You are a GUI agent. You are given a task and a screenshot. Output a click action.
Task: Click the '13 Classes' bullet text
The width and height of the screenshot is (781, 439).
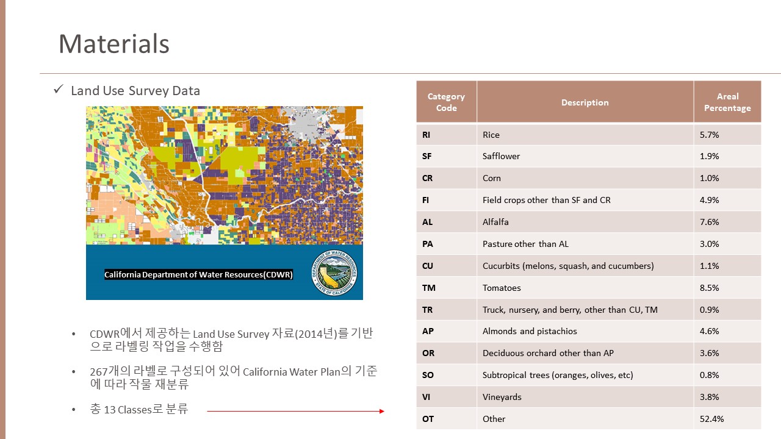(139, 410)
